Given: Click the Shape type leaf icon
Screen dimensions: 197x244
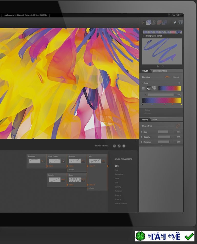Looking at the screenshot, I should click(x=178, y=126).
